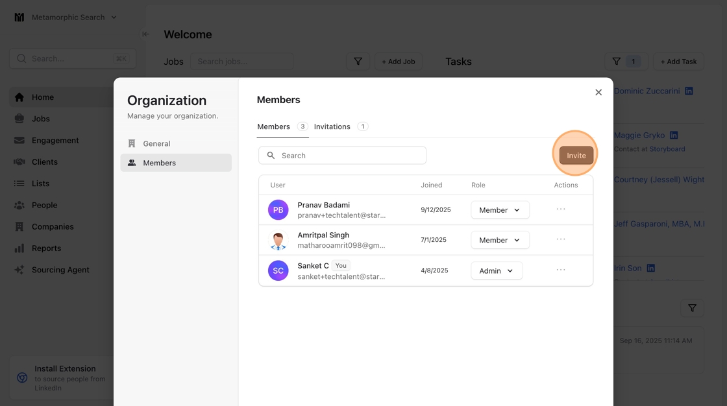Viewport: 727px width, 406px height.
Task: Click the Jobs filter funnel icon
Action: point(358,62)
